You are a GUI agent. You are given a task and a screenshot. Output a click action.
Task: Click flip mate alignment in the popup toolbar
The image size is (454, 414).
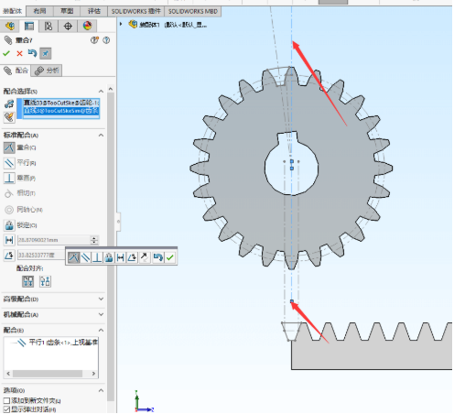coord(144,257)
